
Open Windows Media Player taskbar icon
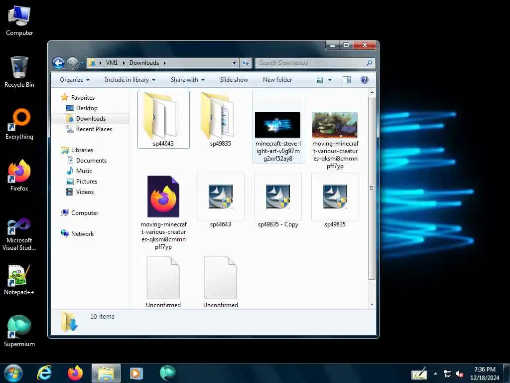tap(136, 373)
